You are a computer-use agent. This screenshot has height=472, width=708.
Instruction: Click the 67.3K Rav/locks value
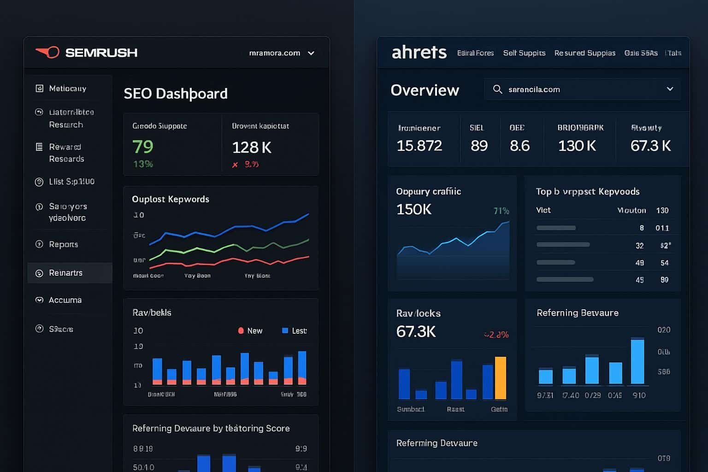pos(416,331)
